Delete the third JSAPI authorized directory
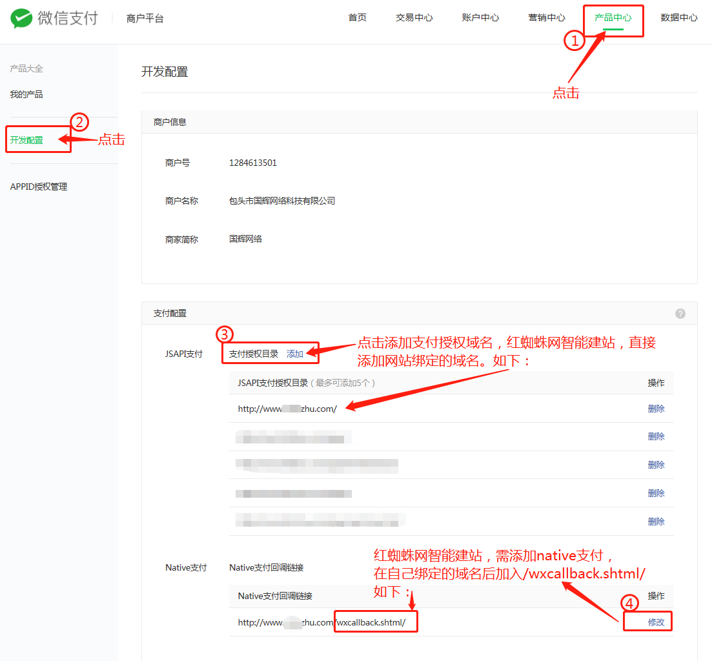The height and width of the screenshot is (661, 712). (x=656, y=465)
